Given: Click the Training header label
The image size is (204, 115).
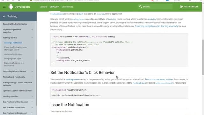Looking at the screenshot, I should coord(12,16).
